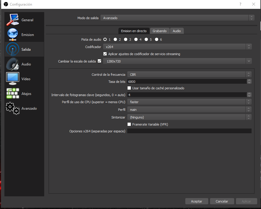Expand the Modo de salida dropdown
This screenshot has width=261, height=209.
(177, 18)
